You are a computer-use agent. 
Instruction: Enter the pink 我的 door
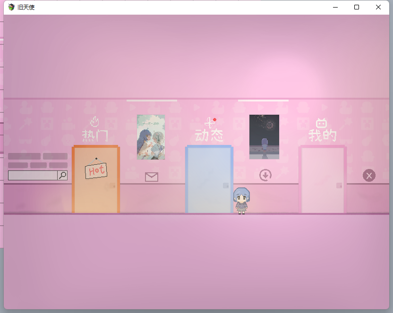[323, 179]
